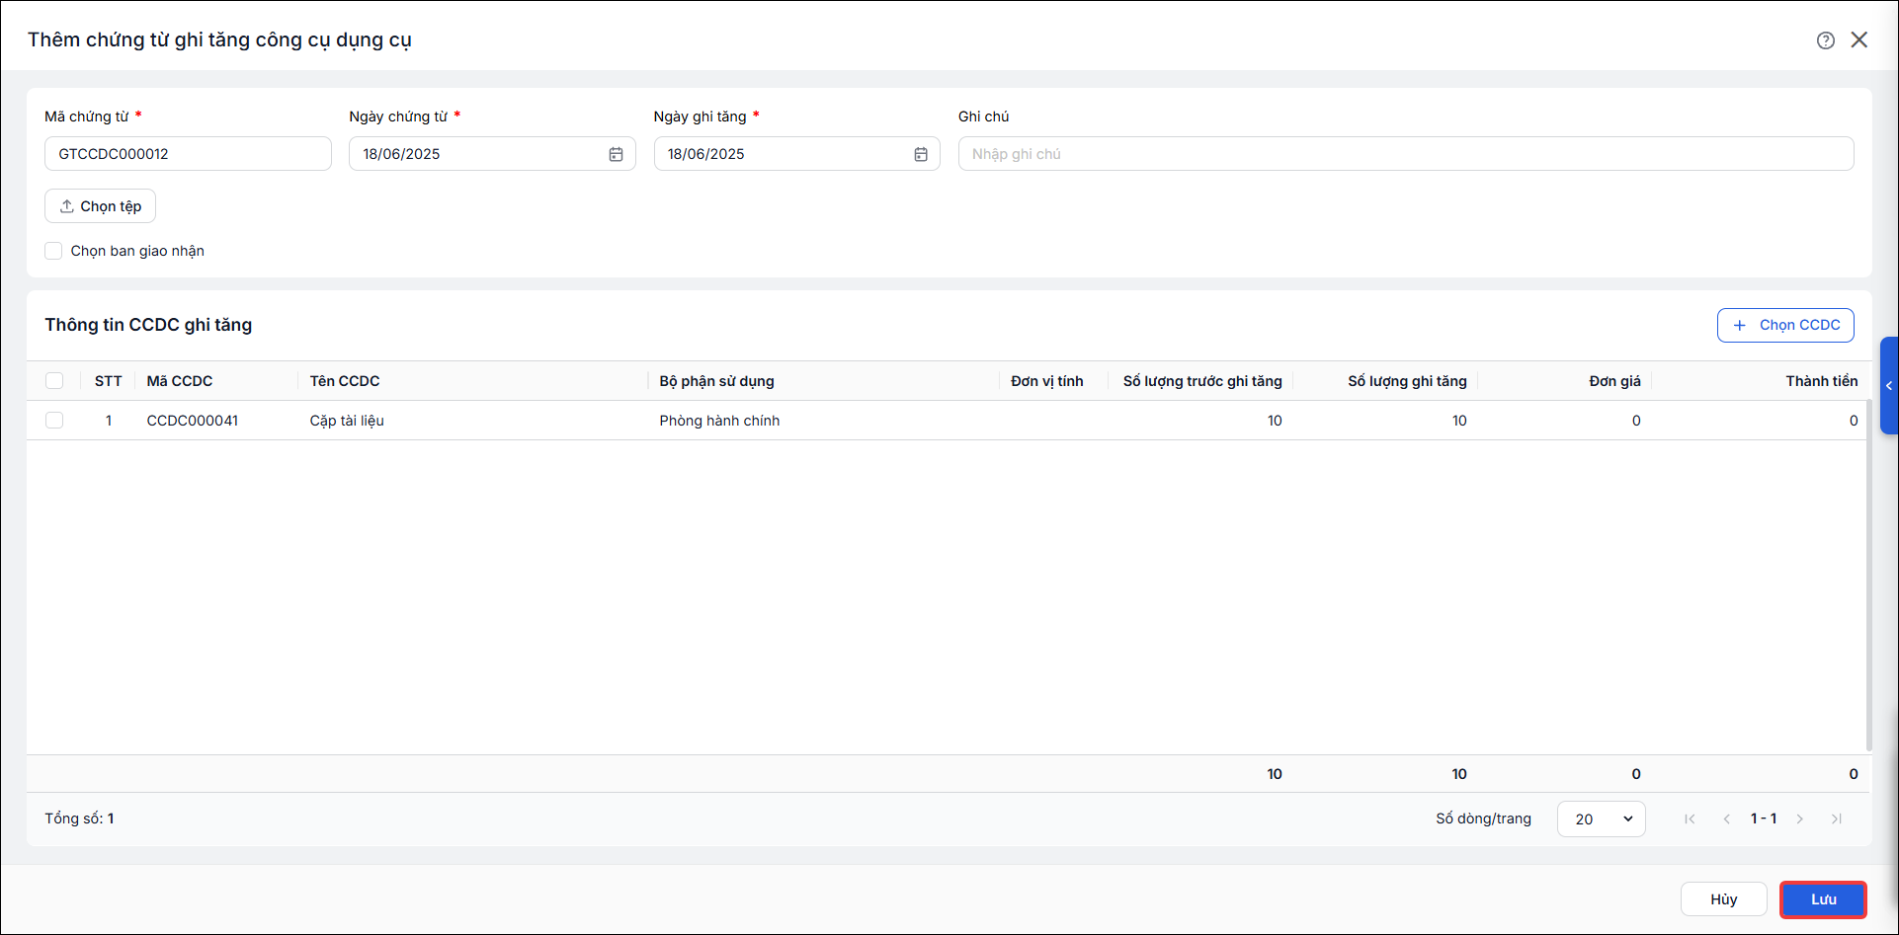This screenshot has height=935, width=1899.
Task: Click the Hủy button
Action: tap(1723, 899)
